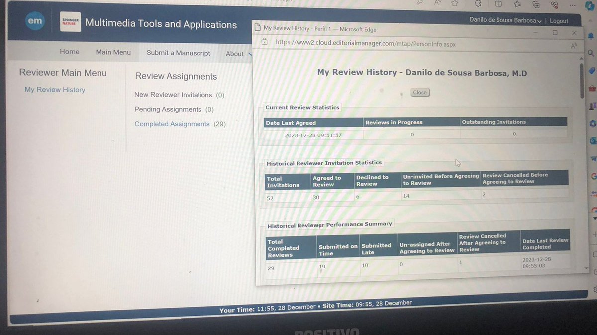
Task: Click the Close button in the popup
Action: click(419, 92)
